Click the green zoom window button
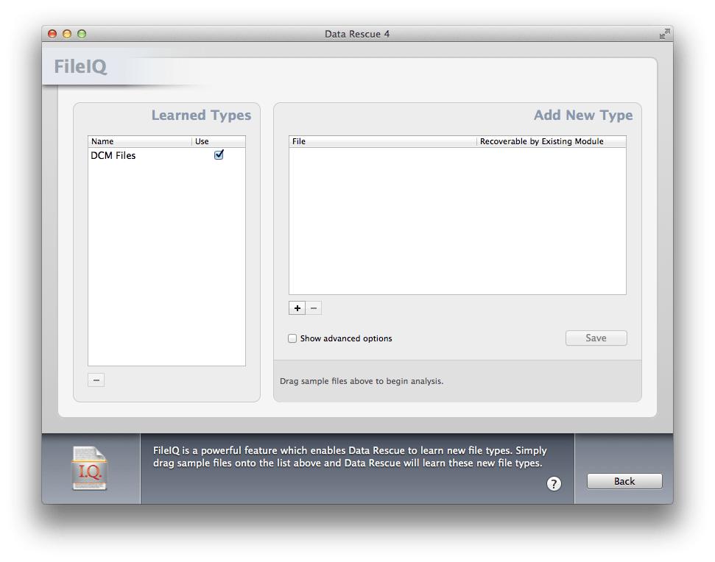715x562 pixels. (83, 34)
